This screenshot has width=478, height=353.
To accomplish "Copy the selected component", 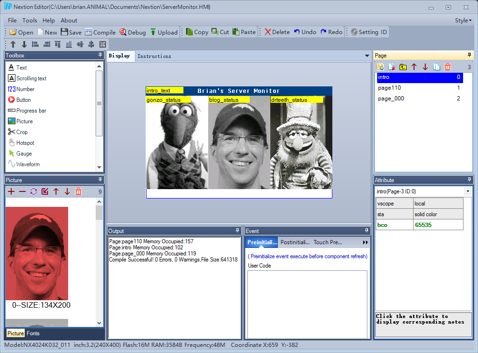I will (197, 32).
